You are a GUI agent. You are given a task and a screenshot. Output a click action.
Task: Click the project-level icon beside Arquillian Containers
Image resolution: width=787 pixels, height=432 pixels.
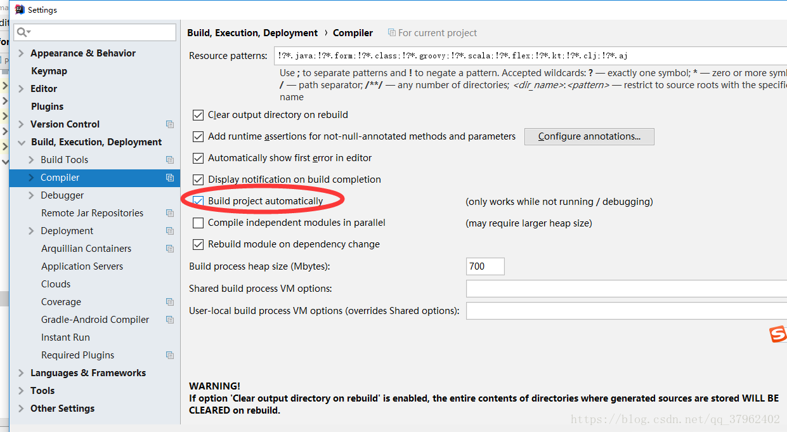tap(169, 249)
